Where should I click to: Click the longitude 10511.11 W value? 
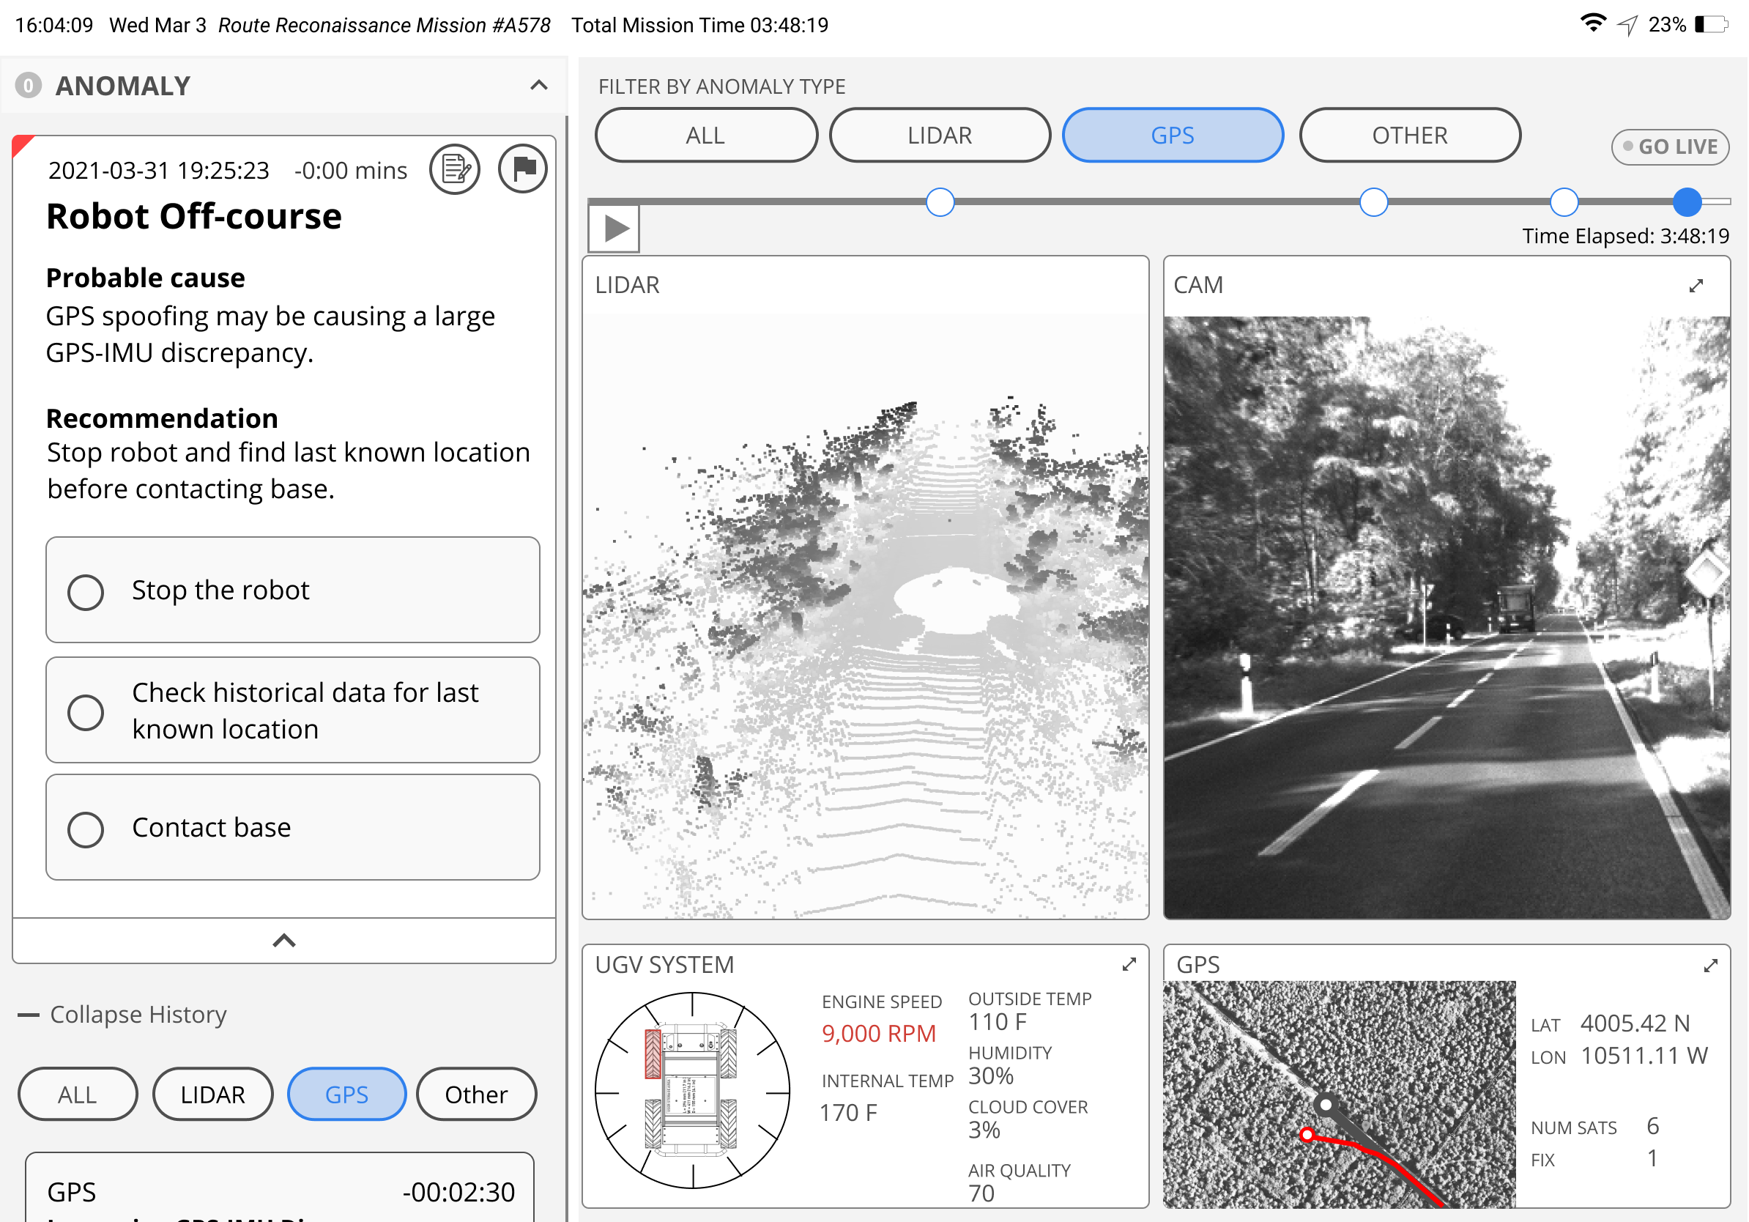pyautogui.click(x=1644, y=1056)
